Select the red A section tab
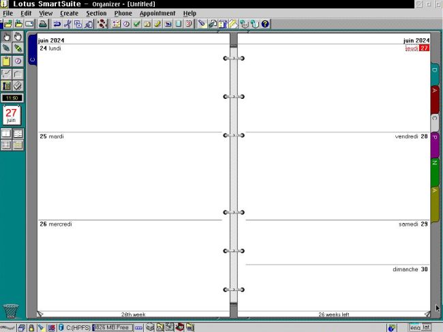 pos(435,99)
